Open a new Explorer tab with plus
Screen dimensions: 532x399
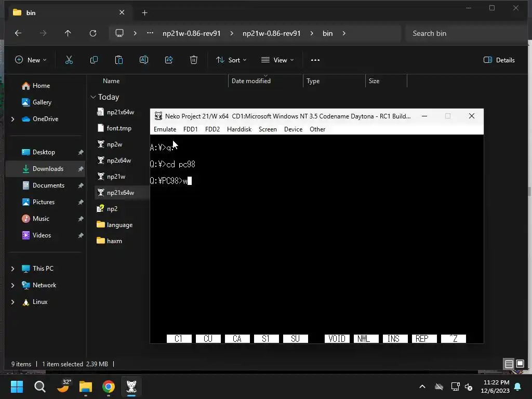(x=144, y=13)
